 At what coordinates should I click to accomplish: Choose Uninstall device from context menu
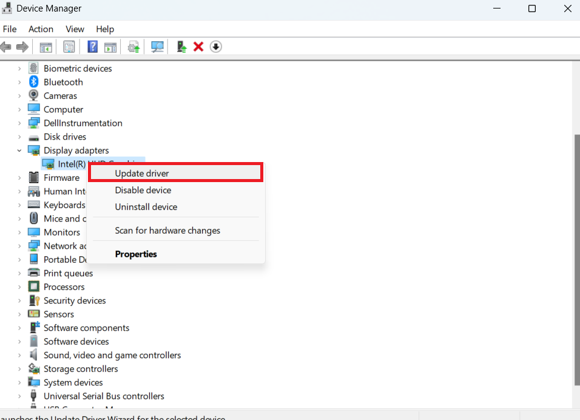[x=176, y=207]
